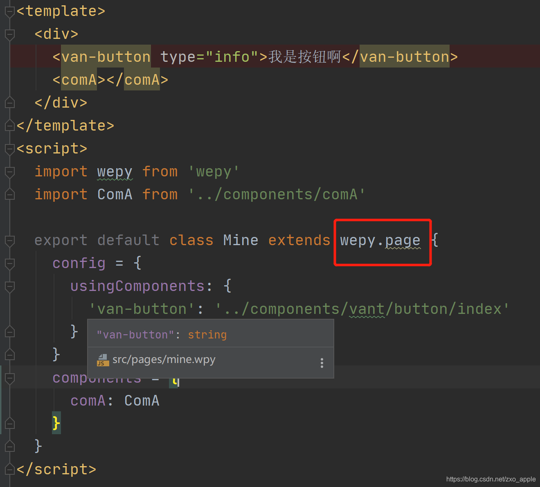Click the '../components/comA' path string
The image size is (540, 487).
pyautogui.click(x=277, y=194)
